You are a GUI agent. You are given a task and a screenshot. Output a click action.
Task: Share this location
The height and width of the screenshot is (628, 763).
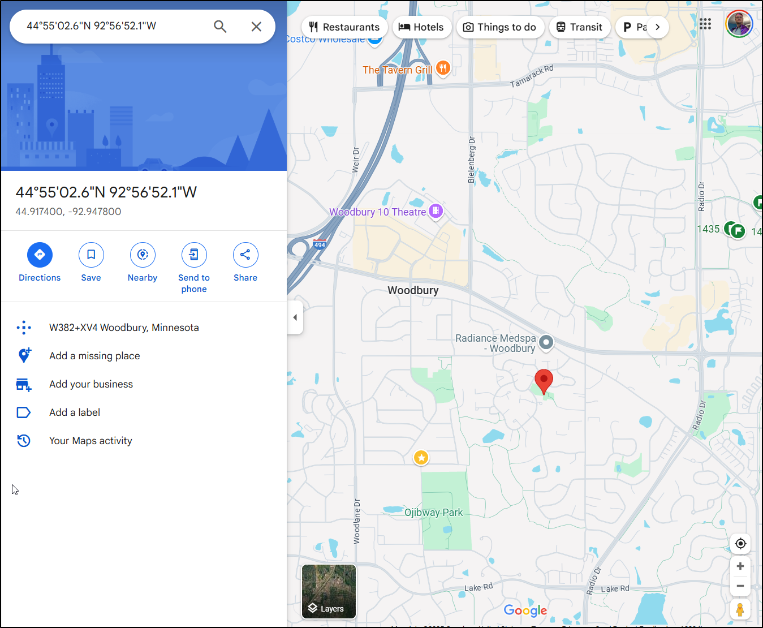245,263
